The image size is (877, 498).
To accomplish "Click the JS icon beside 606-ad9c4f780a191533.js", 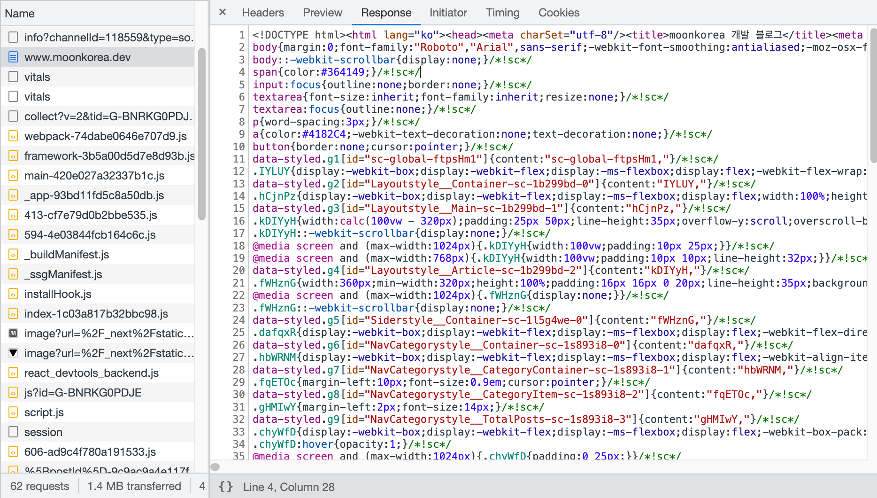I will click(x=13, y=451).
